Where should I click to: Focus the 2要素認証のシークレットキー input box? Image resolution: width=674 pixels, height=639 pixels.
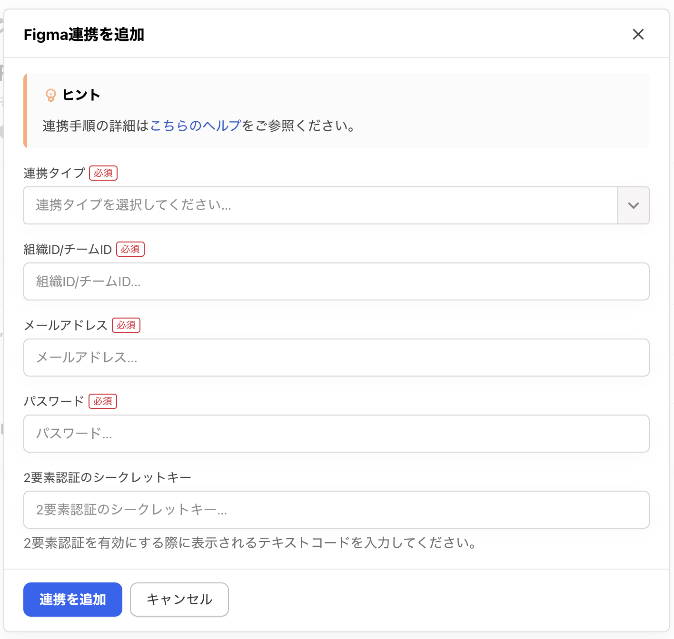(336, 510)
